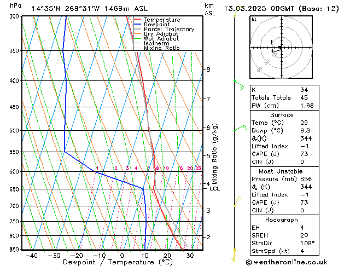Click the Isotherm legend entry
The width and height of the screenshot is (344, 266).
click(x=151, y=43)
